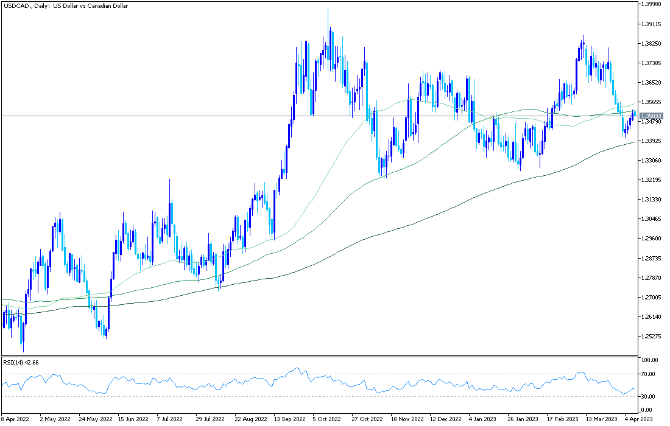
Task: Click price axis label 1.32195
Action: click(x=652, y=180)
